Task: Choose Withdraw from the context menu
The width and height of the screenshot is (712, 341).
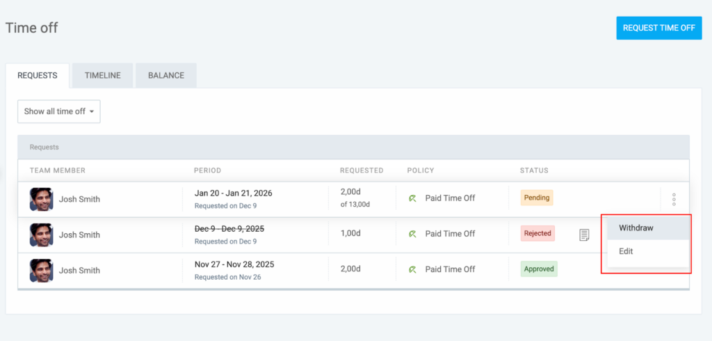Action: [636, 228]
